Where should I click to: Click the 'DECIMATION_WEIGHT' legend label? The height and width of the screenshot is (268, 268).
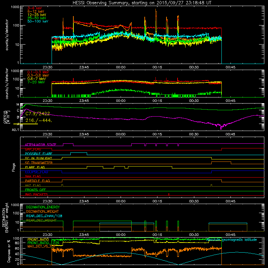[43, 211]
